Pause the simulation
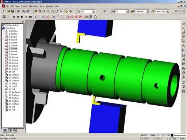 pyautogui.click(x=18, y=17)
